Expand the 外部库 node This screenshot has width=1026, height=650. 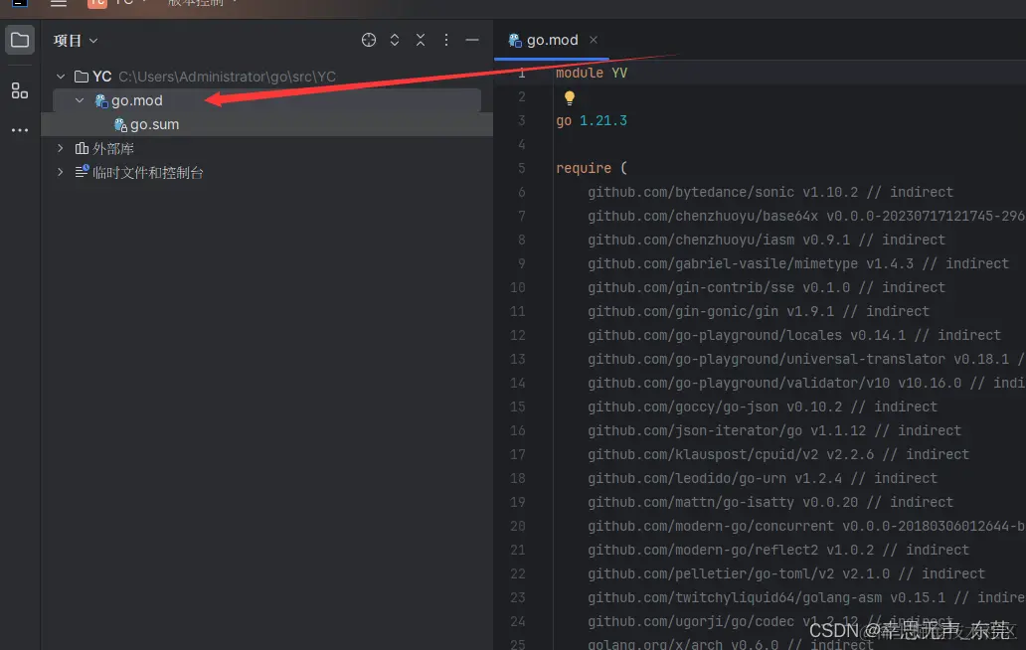tap(61, 148)
